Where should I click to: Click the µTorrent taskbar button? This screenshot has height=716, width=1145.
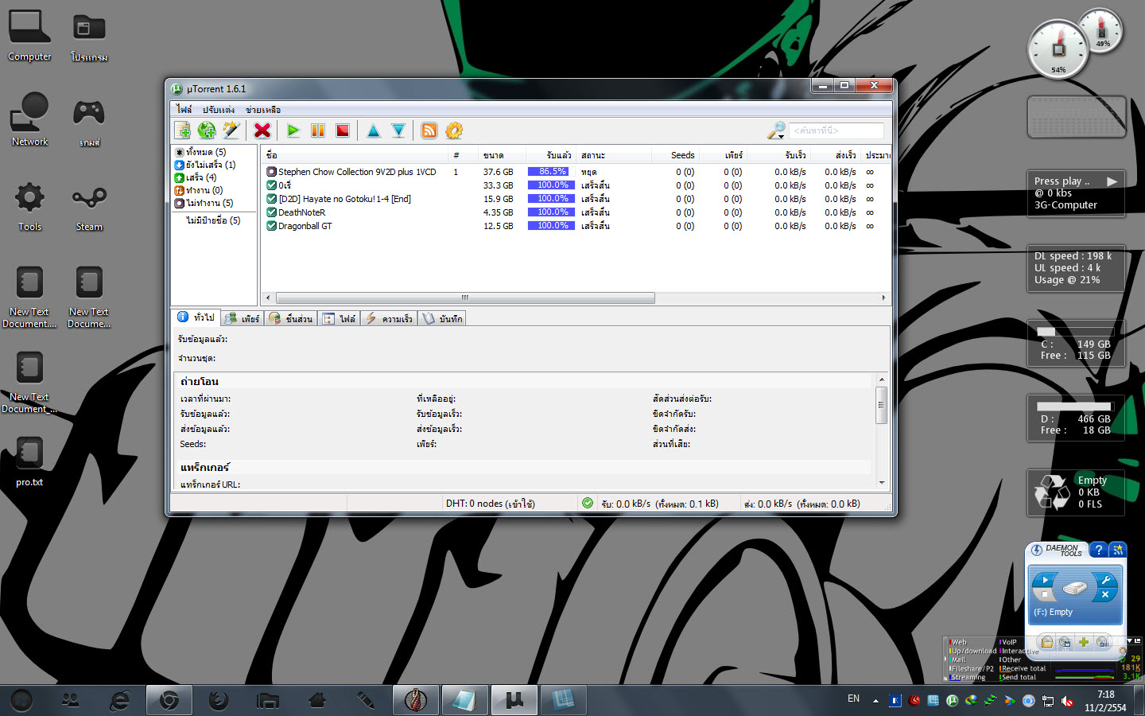click(x=514, y=700)
